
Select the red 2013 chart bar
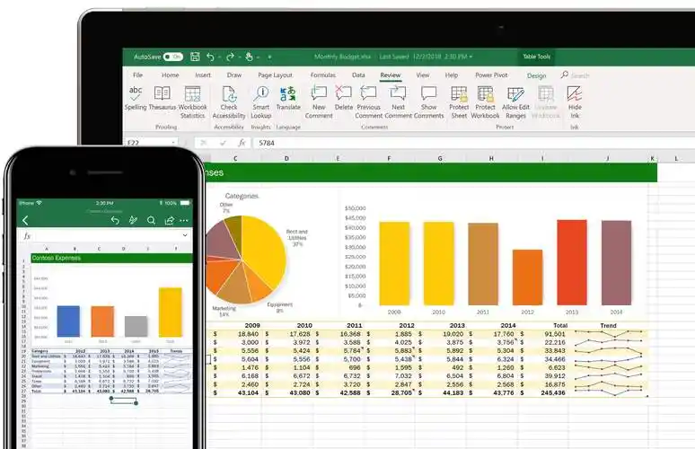[571, 262]
